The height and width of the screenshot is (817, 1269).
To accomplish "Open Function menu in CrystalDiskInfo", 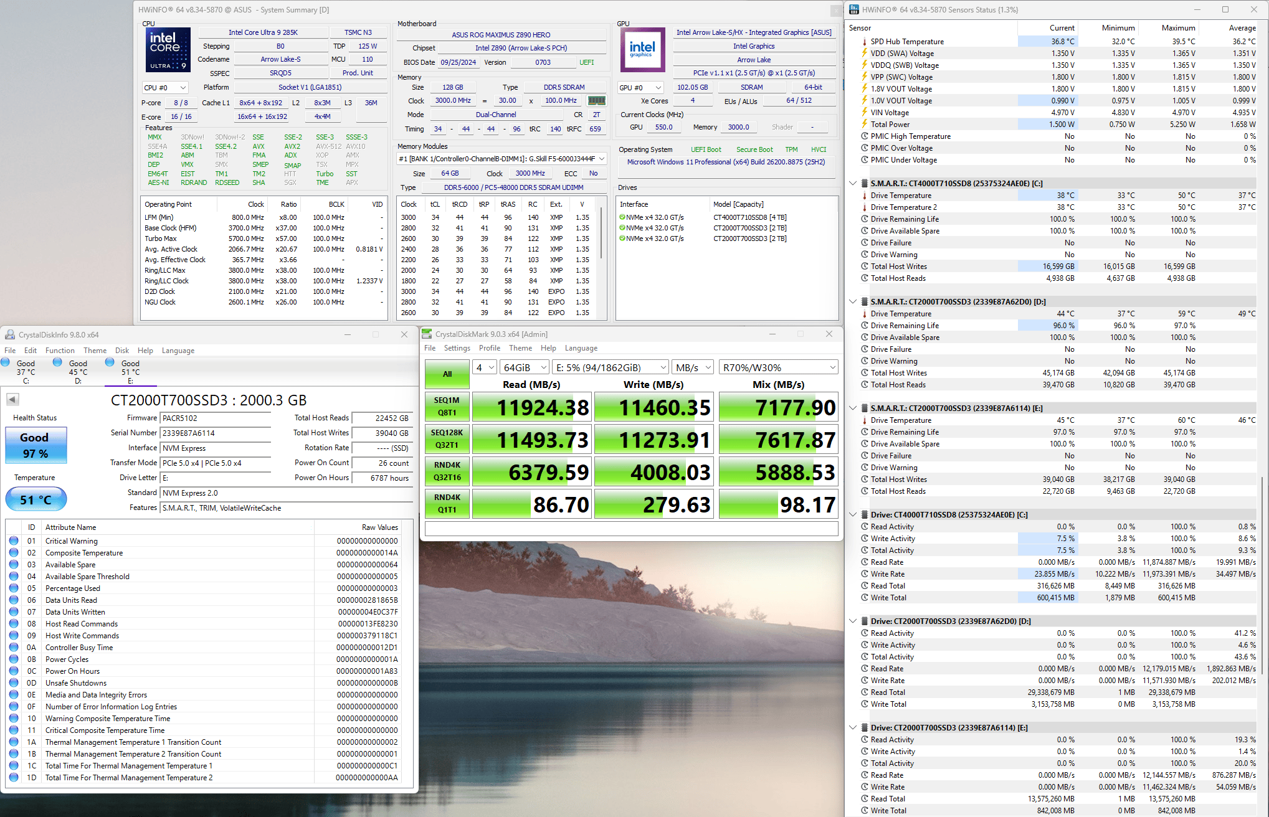I will point(60,351).
